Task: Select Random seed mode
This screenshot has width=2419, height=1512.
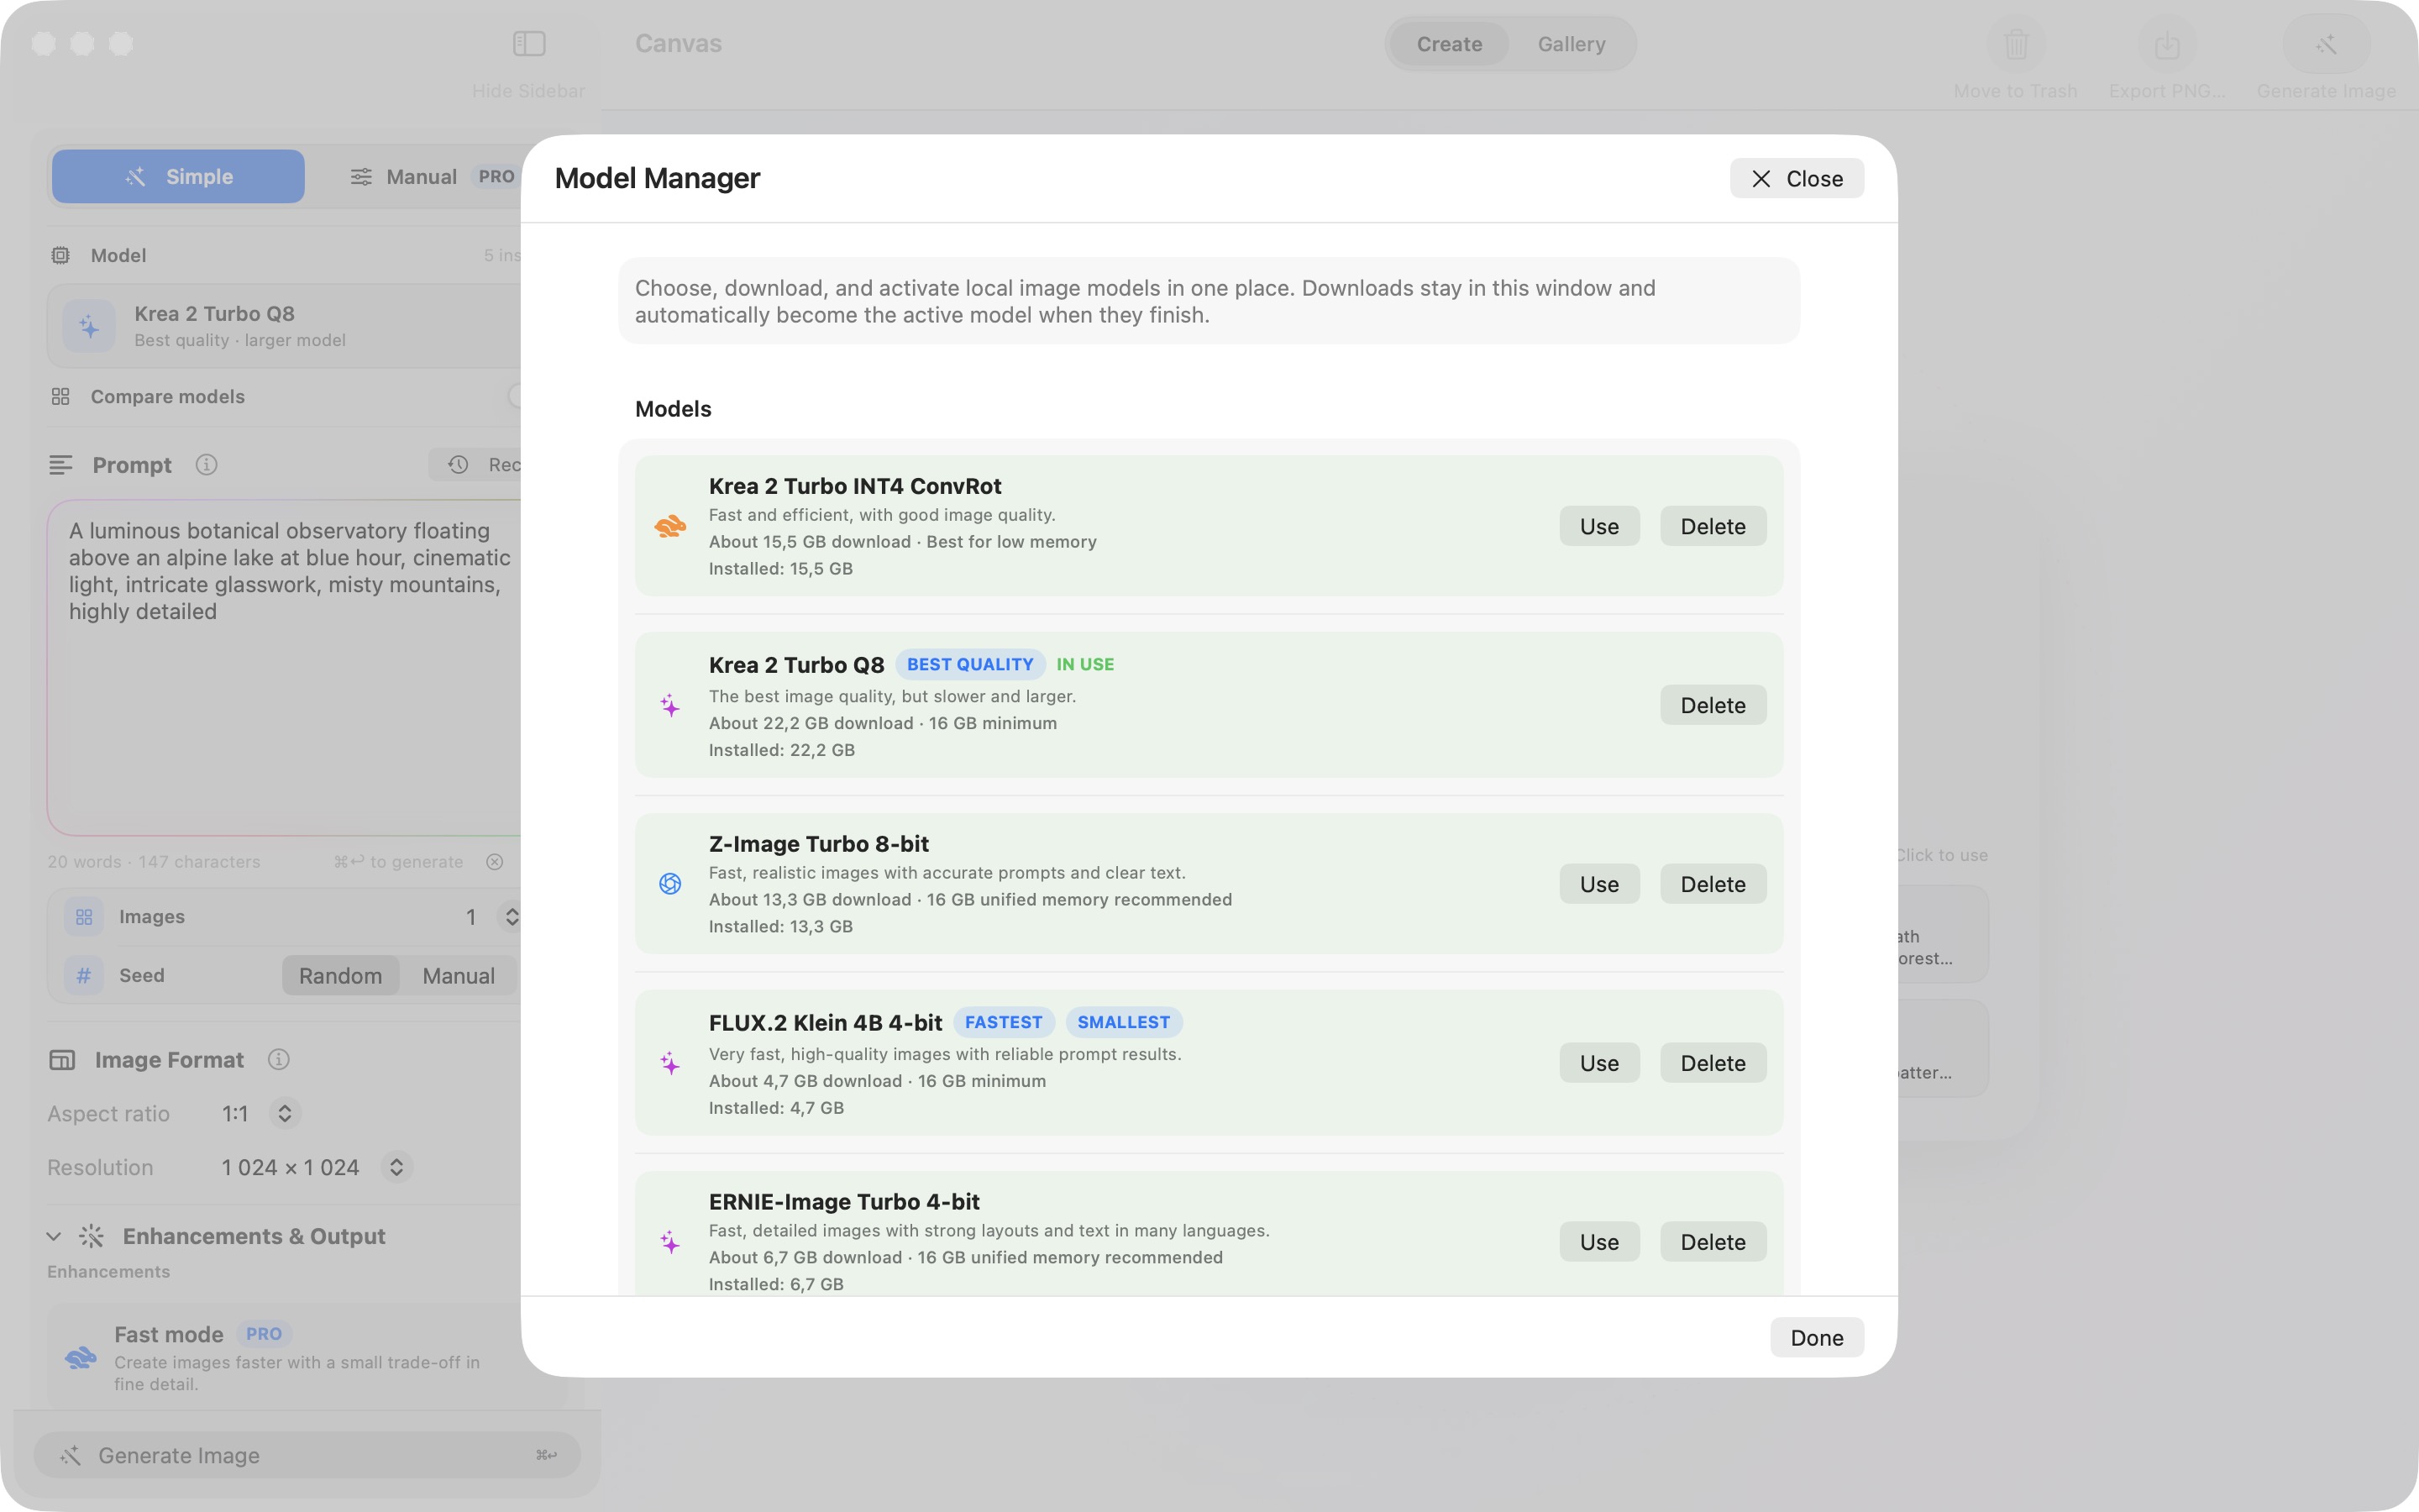Action: pos(340,976)
